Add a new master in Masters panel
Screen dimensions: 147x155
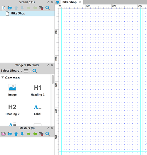pyautogui.click(x=3, y=134)
